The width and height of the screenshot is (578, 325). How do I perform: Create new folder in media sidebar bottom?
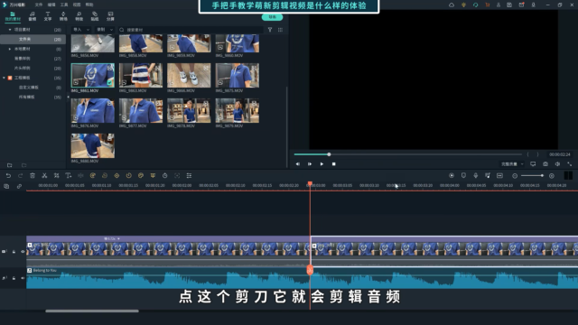pos(10,165)
